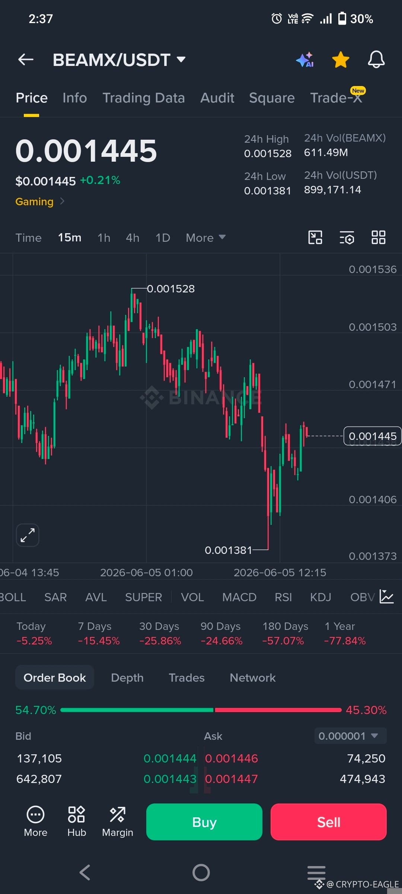Tap the 0.001381 low marker on chart
402x894 pixels.
coord(229,550)
